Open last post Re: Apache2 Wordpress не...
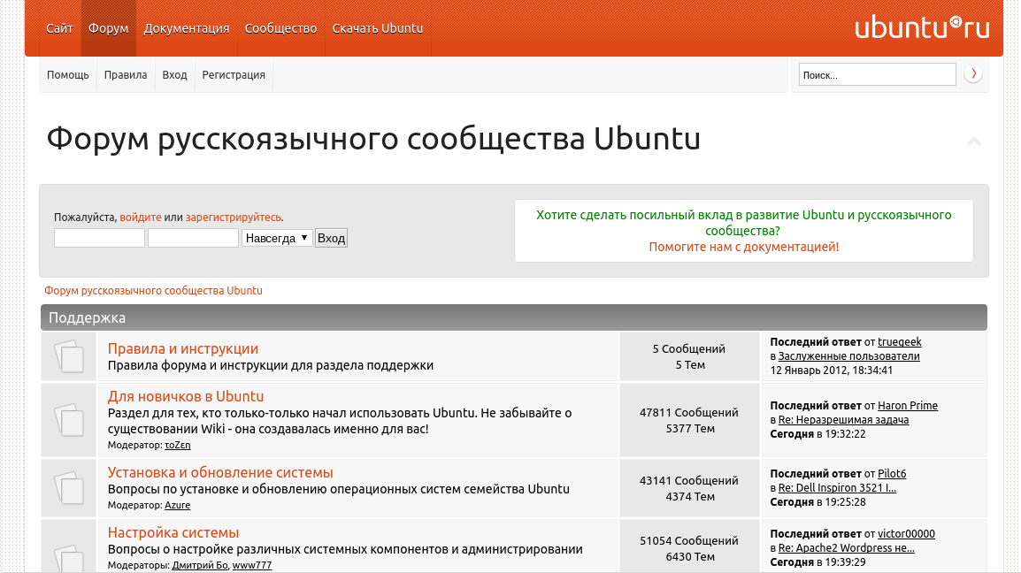 click(847, 548)
